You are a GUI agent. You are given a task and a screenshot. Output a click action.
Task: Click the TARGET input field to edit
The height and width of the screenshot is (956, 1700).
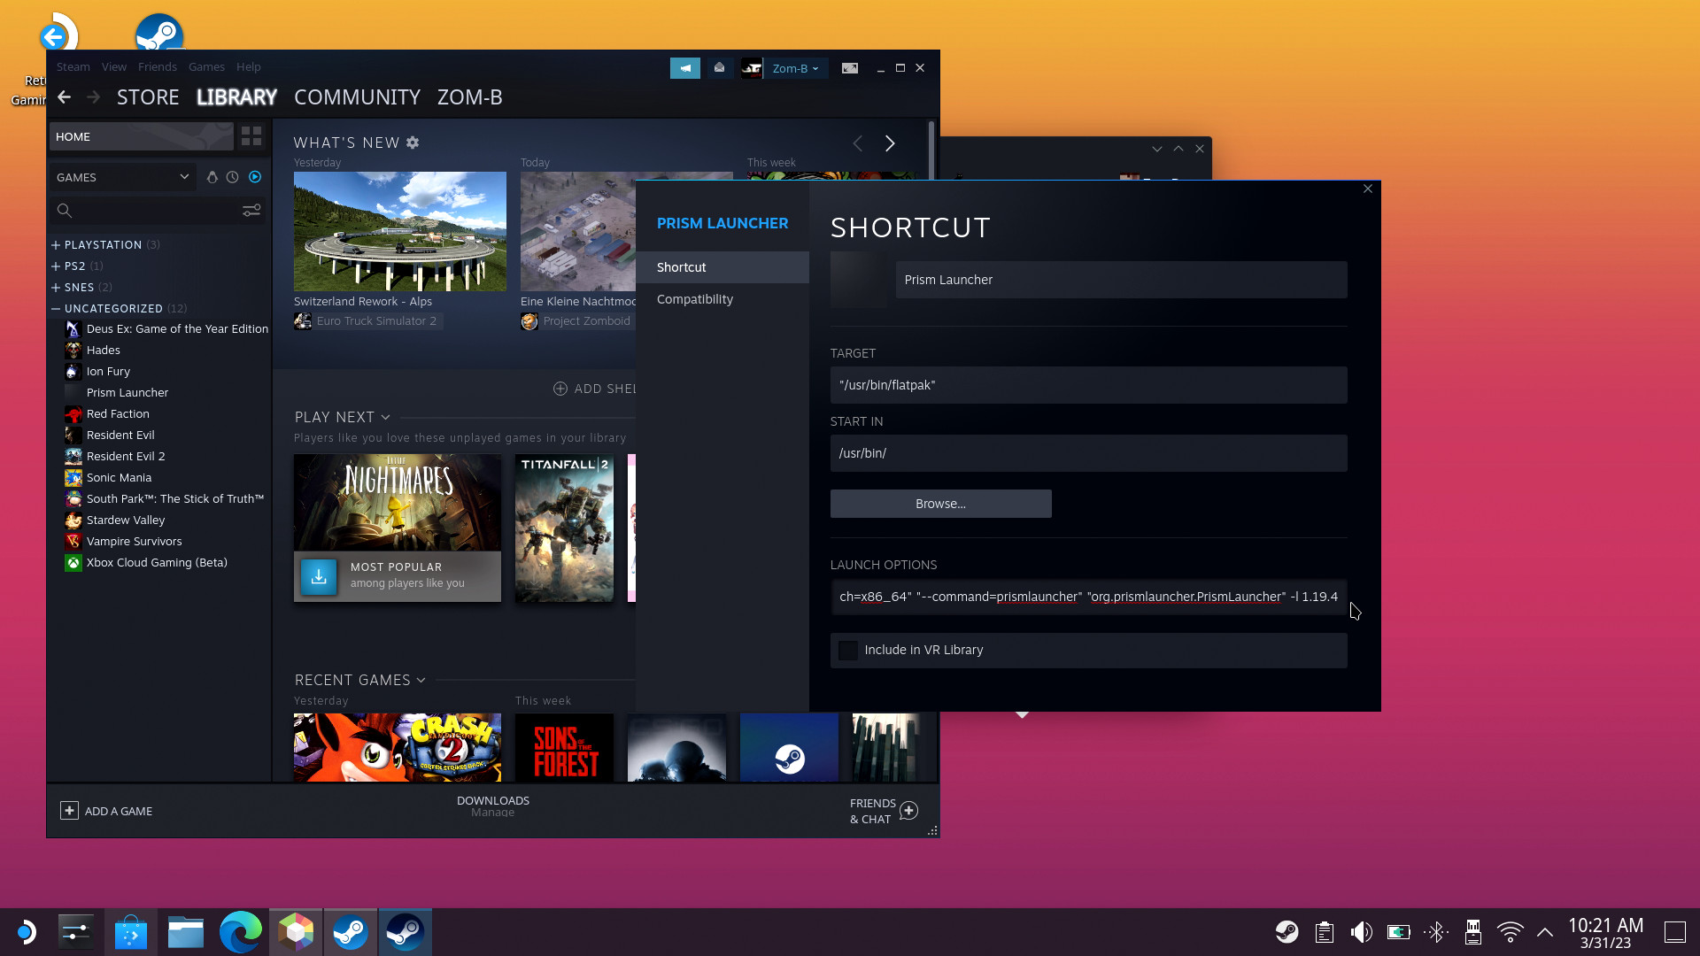1088,384
